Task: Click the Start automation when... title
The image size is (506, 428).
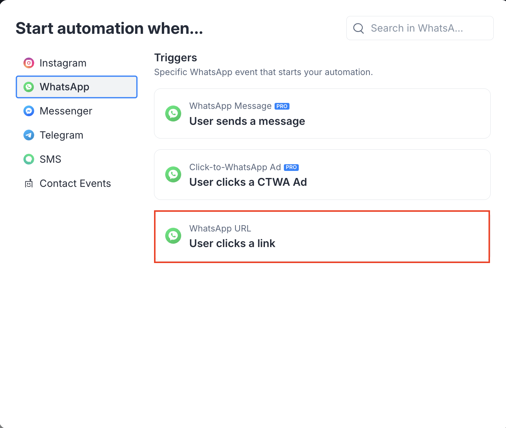Action: tap(109, 28)
